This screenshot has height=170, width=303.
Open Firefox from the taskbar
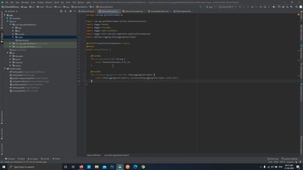[x=81, y=167]
